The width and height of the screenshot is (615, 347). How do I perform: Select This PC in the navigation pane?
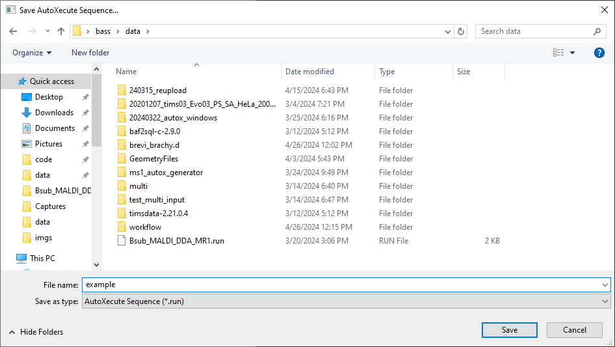pos(42,258)
